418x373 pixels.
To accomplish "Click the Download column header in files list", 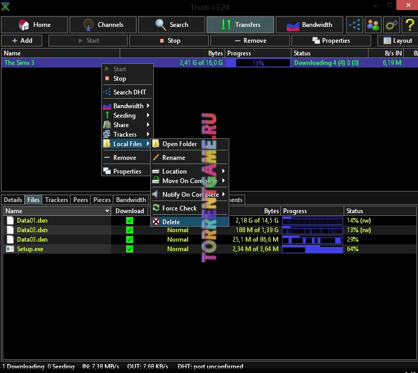I will point(130,211).
